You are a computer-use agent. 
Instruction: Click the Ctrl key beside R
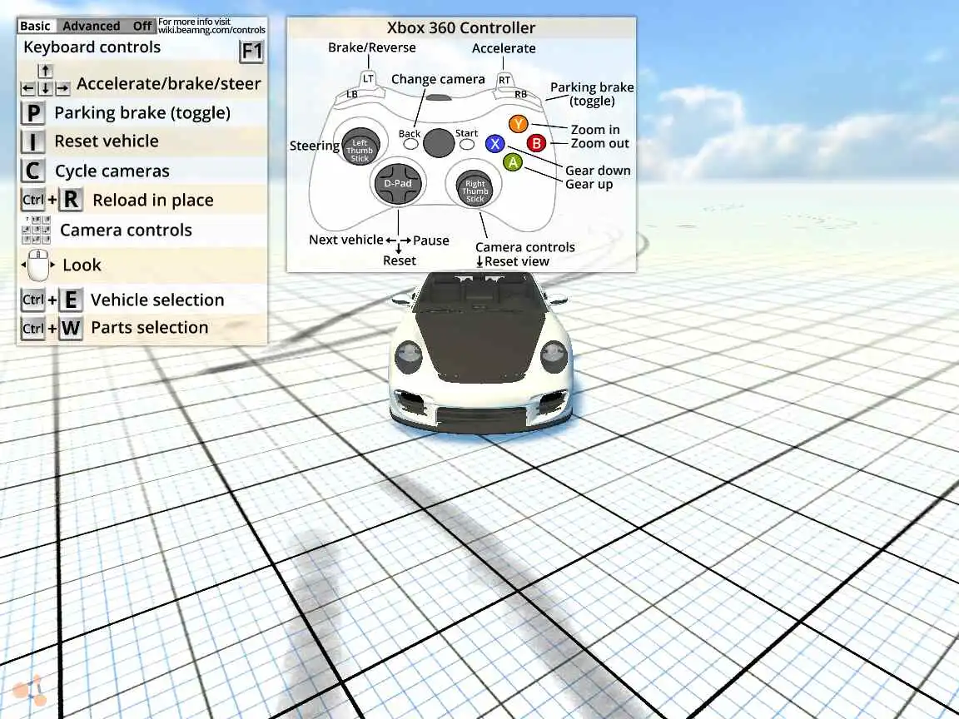pyautogui.click(x=33, y=200)
